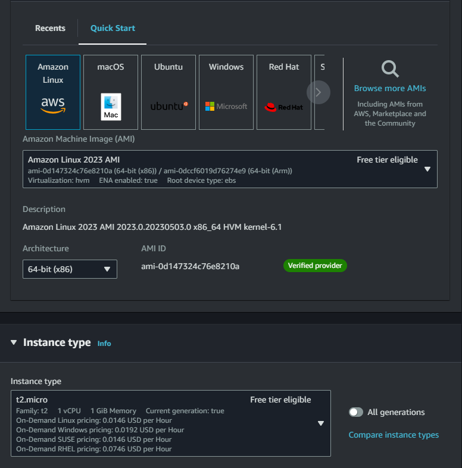The height and width of the screenshot is (468, 462).
Task: Open the Amazon Linux 2023 AMI dropdown
Action: (230, 169)
